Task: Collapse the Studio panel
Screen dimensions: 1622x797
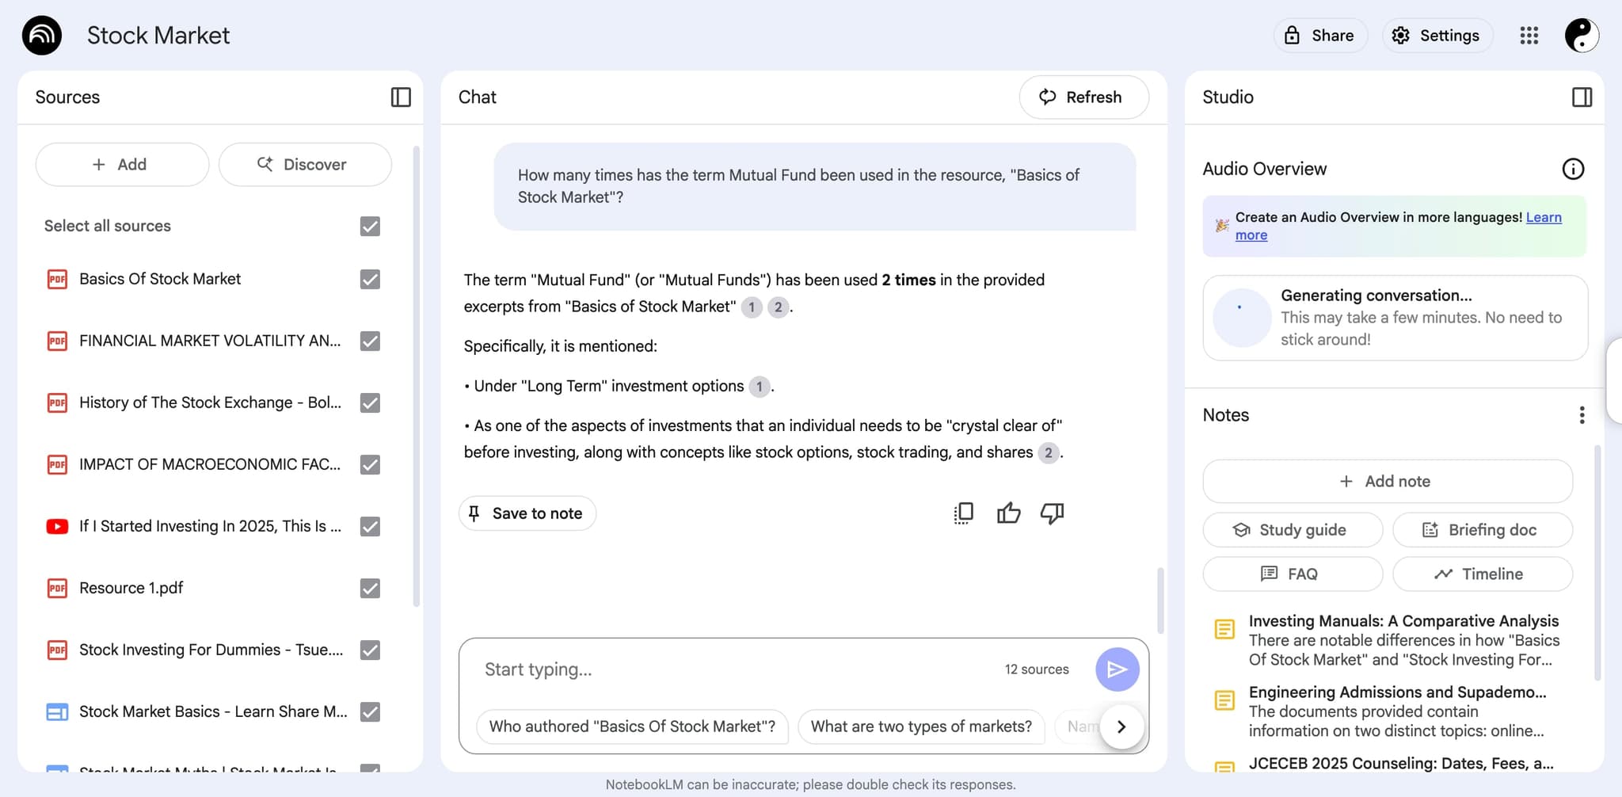Action: pos(1582,97)
